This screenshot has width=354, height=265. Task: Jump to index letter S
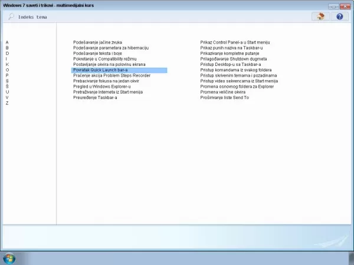point(7,81)
